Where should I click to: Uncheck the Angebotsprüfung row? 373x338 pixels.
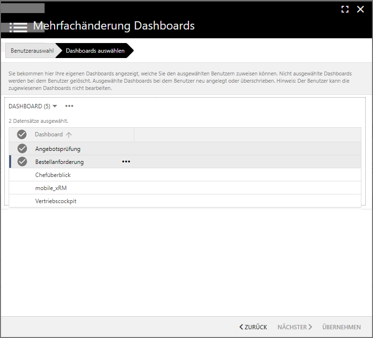tap(22, 148)
